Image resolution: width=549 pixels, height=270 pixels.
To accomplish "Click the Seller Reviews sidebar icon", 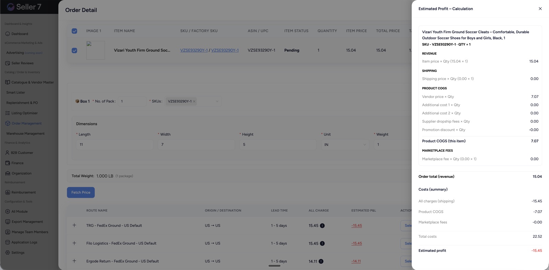I will [x=8, y=63].
